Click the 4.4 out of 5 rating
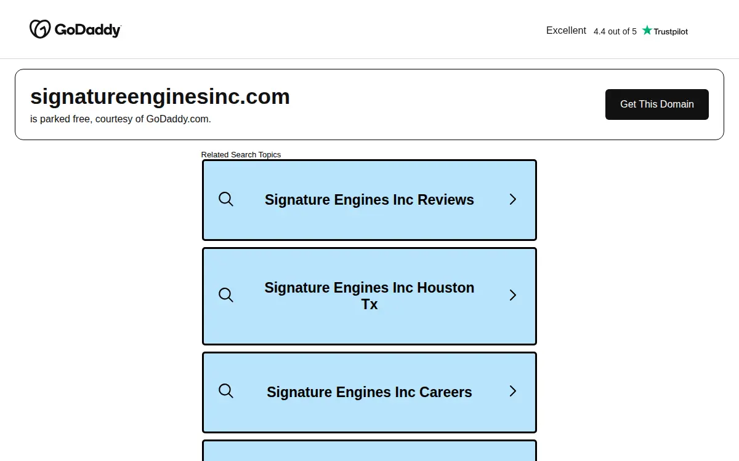The width and height of the screenshot is (739, 461). 615,31
